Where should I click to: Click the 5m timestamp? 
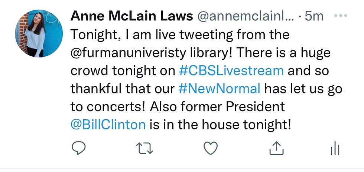click(314, 16)
